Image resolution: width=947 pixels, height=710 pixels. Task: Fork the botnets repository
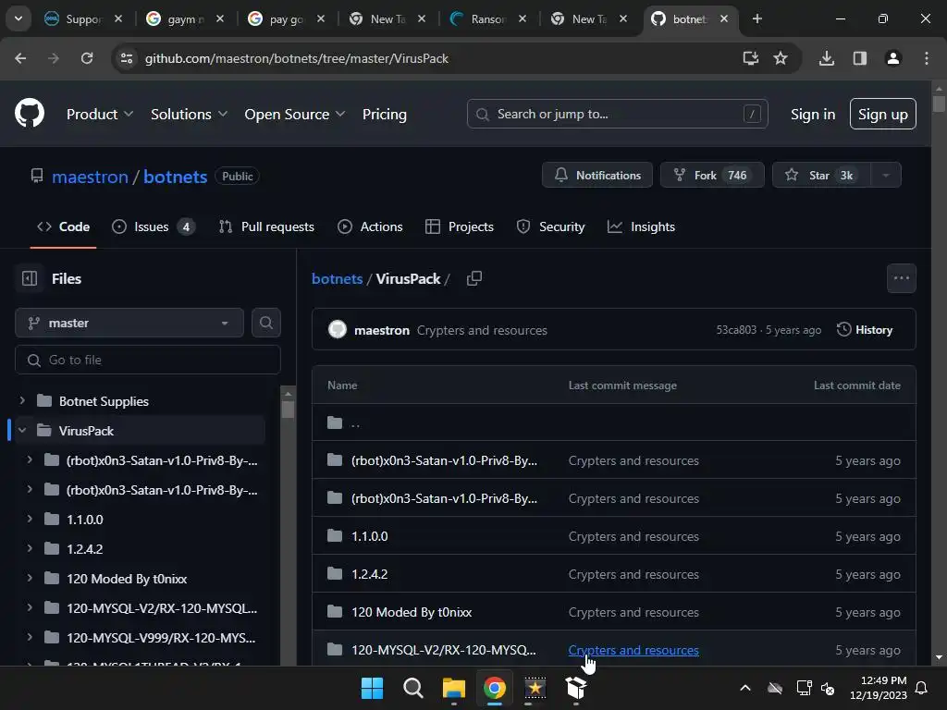coord(712,175)
